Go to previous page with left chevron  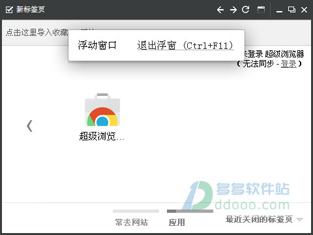(x=29, y=126)
